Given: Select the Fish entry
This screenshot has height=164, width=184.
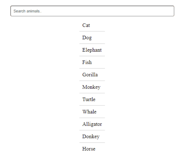Looking at the screenshot, I should pyautogui.click(x=87, y=62).
